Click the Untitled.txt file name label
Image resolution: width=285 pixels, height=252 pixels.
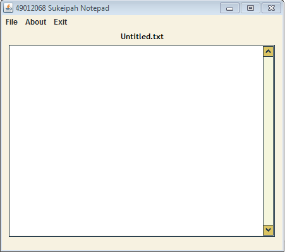click(x=142, y=37)
